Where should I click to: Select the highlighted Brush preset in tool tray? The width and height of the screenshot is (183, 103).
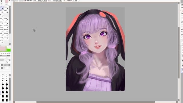2,8
